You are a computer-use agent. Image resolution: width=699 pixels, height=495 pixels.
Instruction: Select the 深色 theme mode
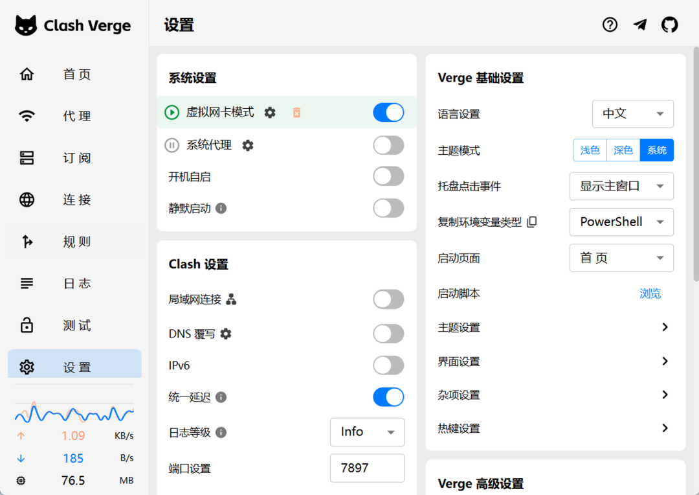pyautogui.click(x=623, y=150)
